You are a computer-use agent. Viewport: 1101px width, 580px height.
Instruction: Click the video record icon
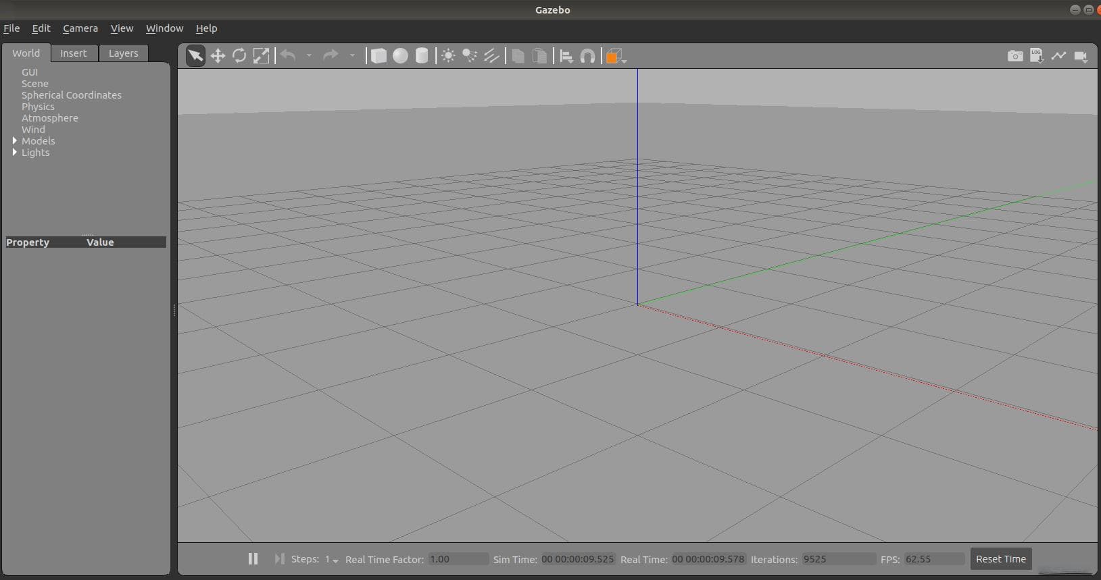1081,57
